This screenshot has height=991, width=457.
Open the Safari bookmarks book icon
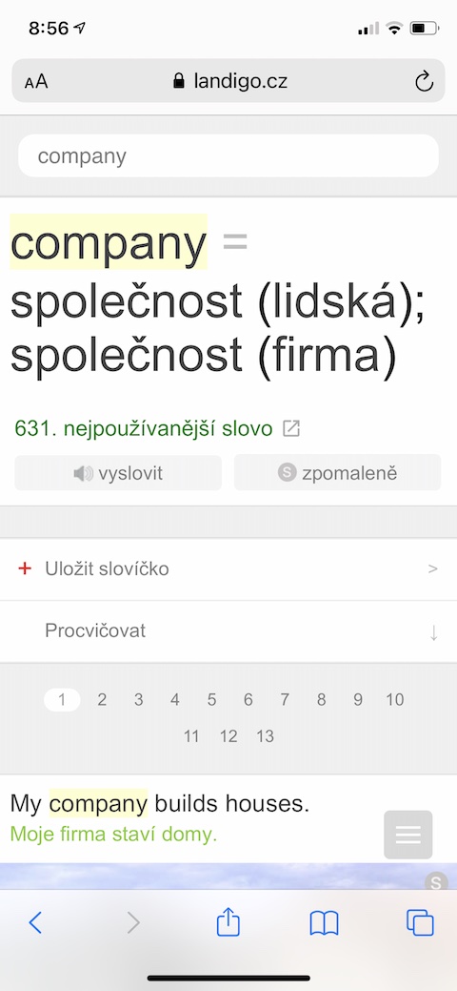(325, 923)
